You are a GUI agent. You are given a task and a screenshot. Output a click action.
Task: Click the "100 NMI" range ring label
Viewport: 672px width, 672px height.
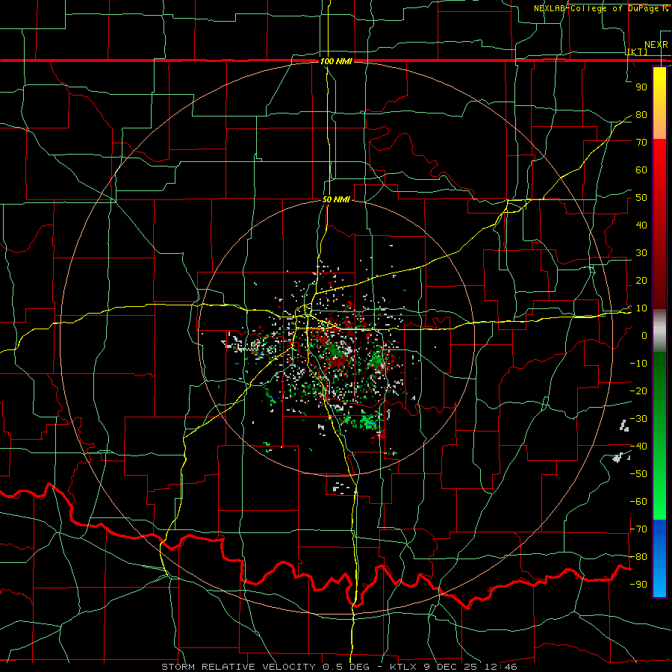tap(337, 61)
